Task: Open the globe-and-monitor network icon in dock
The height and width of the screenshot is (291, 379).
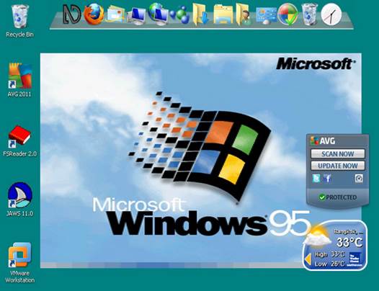Action: point(158,14)
